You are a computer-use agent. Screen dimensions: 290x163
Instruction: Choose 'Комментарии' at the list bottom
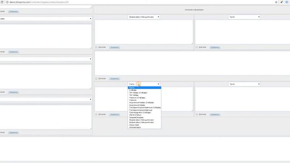coord(145,127)
